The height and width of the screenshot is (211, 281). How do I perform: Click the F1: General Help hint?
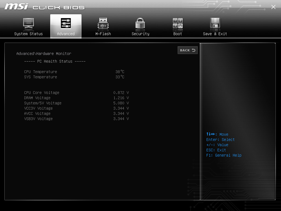[x=224, y=155]
